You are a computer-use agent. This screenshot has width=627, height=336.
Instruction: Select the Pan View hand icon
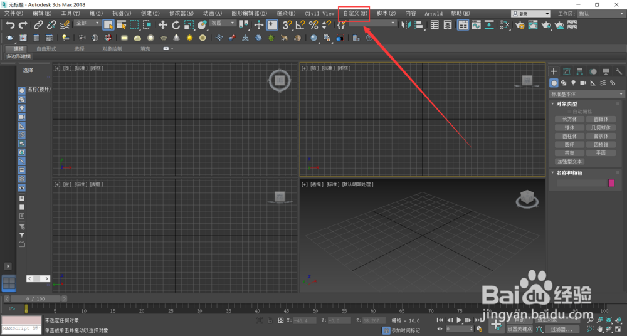point(600,329)
